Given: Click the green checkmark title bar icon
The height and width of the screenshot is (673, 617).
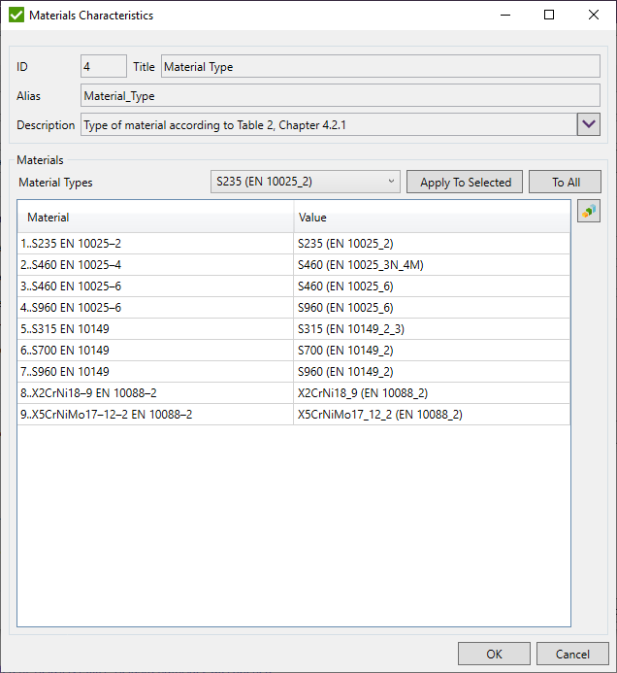Looking at the screenshot, I should coord(16,16).
